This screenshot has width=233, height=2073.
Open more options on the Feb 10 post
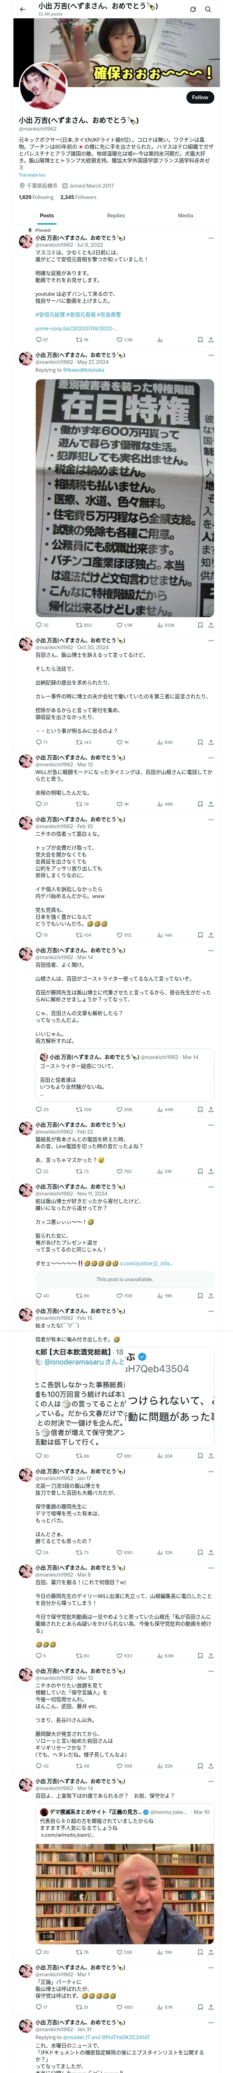[x=211, y=819]
